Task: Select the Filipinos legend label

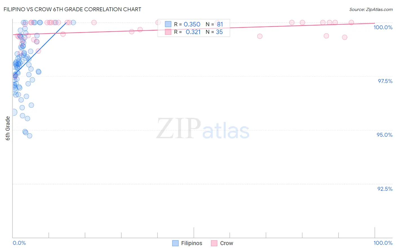Action: [192, 243]
